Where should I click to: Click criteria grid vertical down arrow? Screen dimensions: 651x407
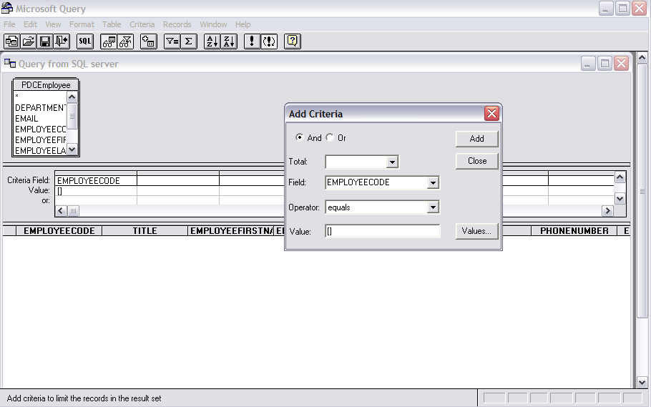(620, 199)
